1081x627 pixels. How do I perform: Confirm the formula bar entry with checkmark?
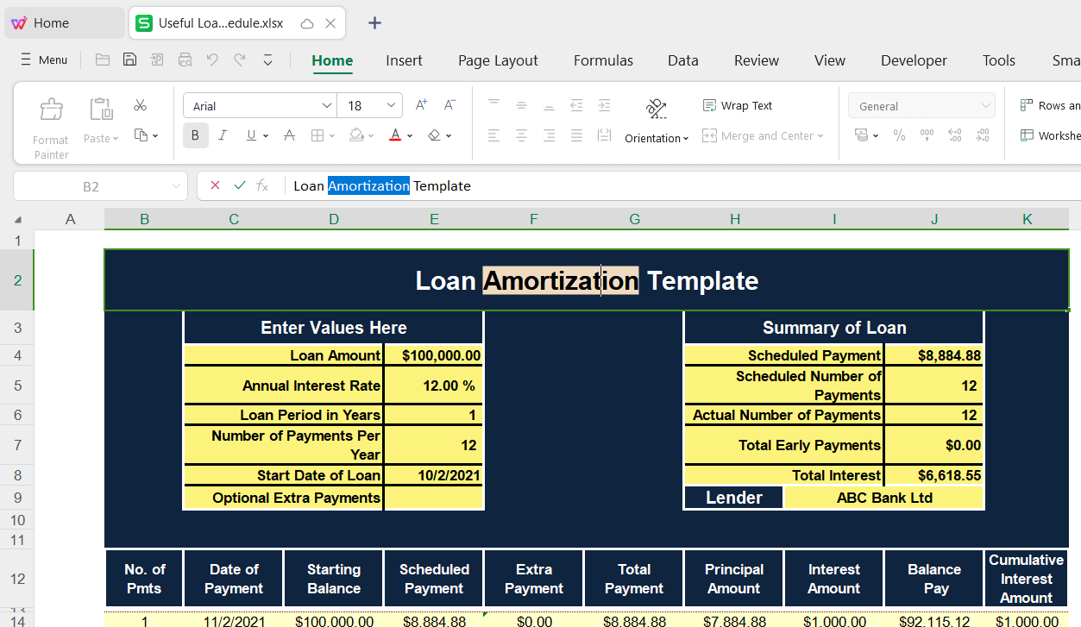[x=240, y=185]
